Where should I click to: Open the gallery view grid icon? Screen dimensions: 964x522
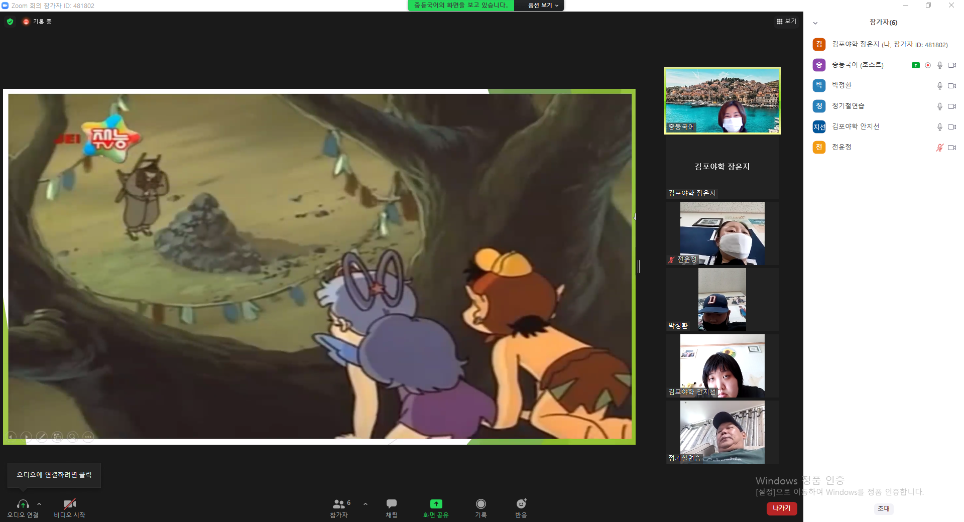pos(779,22)
